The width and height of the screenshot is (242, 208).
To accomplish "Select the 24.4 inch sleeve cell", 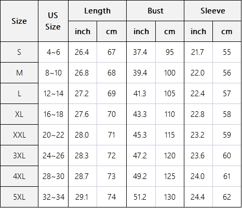I will click(x=198, y=197).
